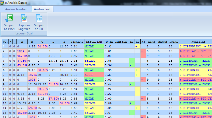Click the 0.19 tingkat cell in row 7
Screen dimensions: 212x118
tap(77, 75)
